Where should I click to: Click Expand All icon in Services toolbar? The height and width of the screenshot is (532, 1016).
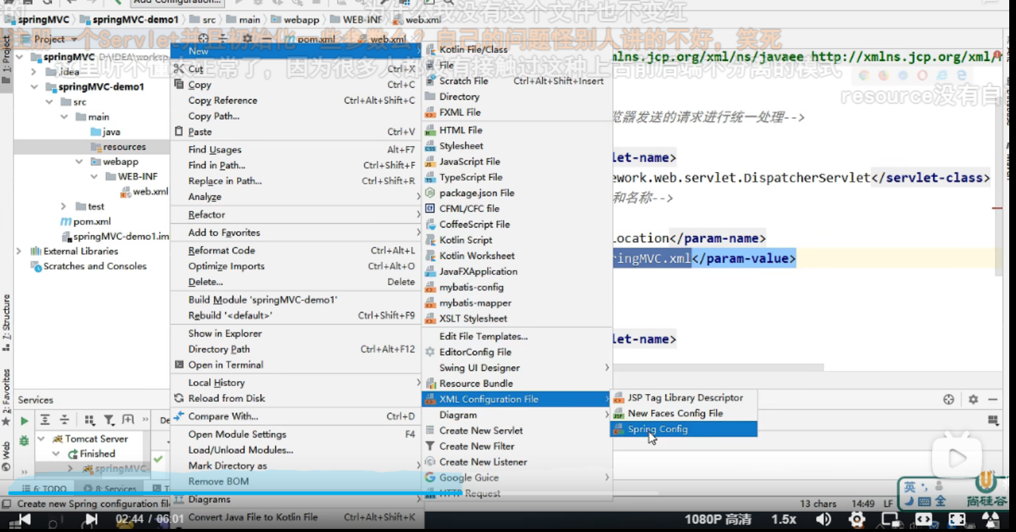pyautogui.click(x=45, y=420)
